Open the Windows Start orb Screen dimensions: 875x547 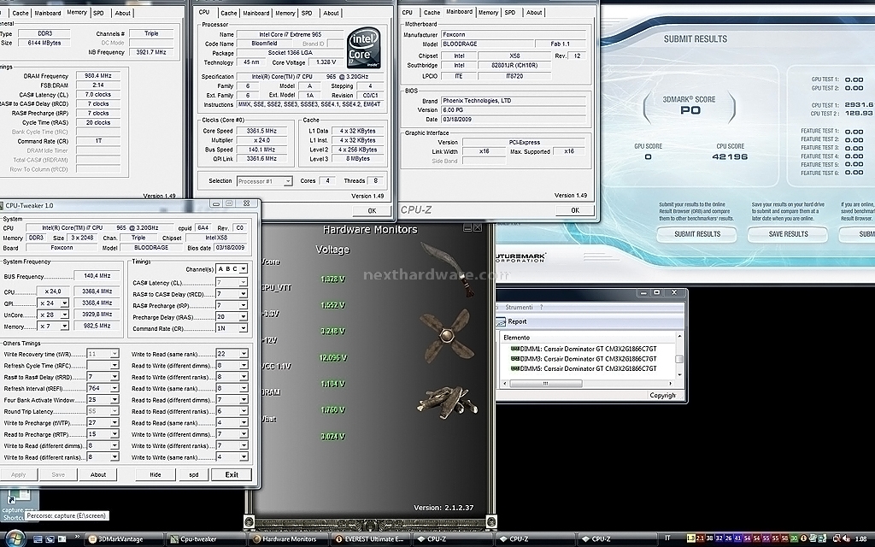15,538
